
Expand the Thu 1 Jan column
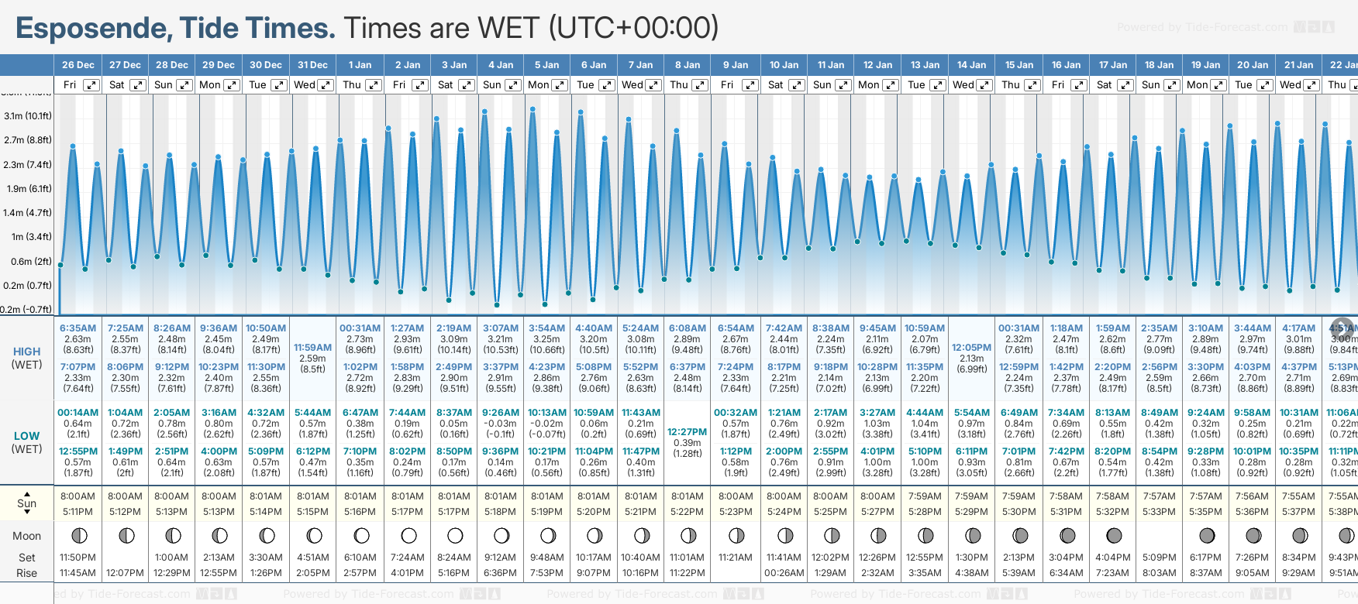[373, 85]
